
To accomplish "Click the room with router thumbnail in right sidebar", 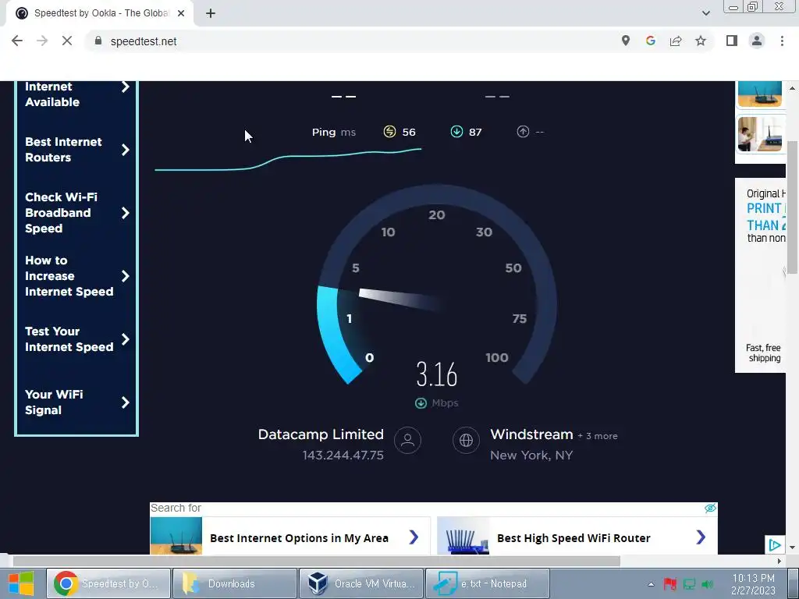I will 760,134.
